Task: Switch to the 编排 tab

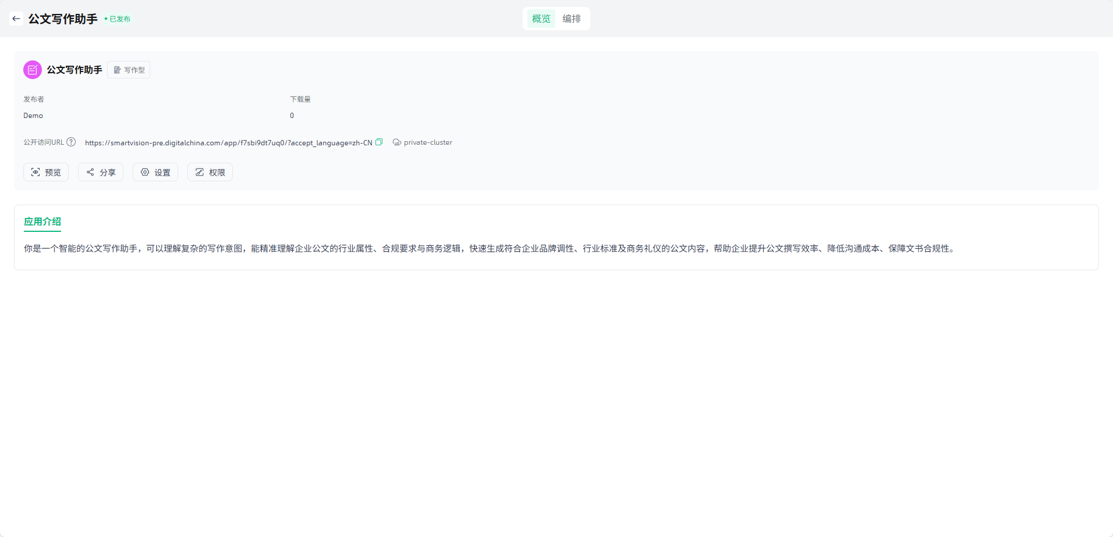Action: tap(571, 19)
